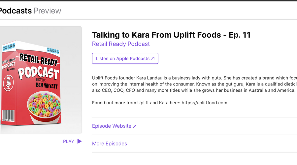The image size is (297, 165).
Task: Click the https://upliftfood.com text in description
Action: 204,103
